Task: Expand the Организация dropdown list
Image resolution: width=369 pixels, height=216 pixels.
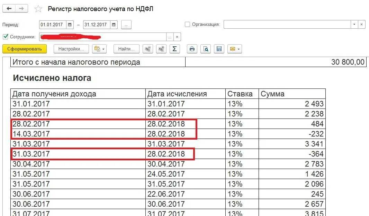Action: click(354, 25)
